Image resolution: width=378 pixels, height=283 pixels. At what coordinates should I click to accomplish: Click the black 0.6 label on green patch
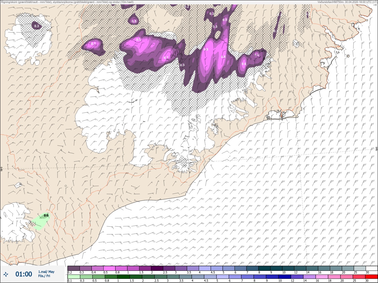click(x=46, y=215)
